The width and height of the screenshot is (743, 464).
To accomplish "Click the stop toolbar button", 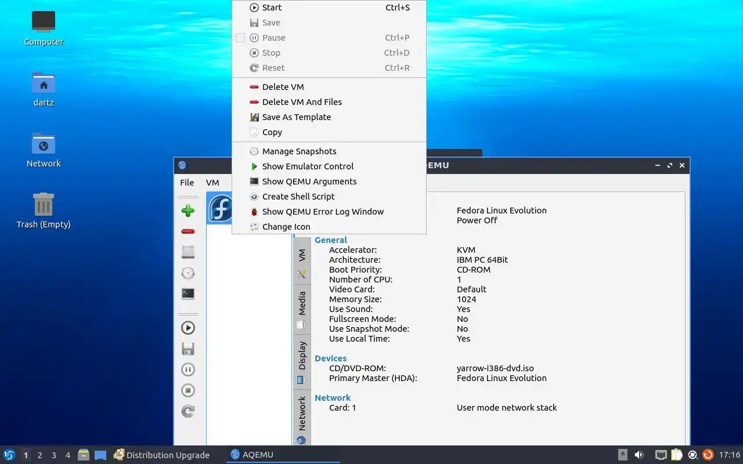I will (187, 390).
